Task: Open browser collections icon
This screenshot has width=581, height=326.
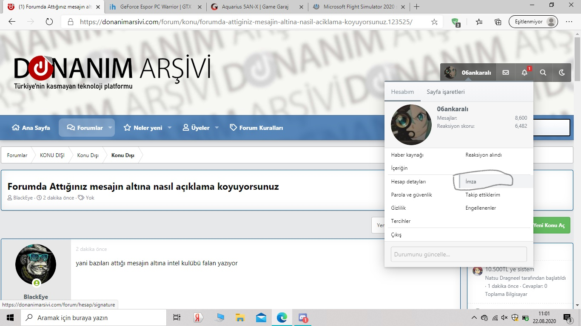Action: tap(498, 22)
